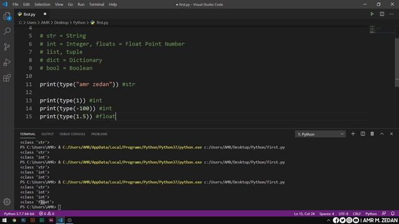The height and width of the screenshot is (224, 399).
Task: Open the Windows Start menu
Action: pyautogui.click(x=4, y=220)
